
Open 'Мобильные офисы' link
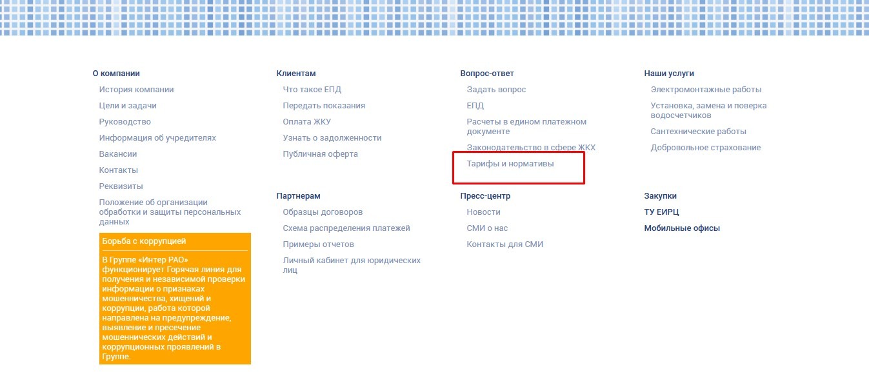tap(682, 228)
